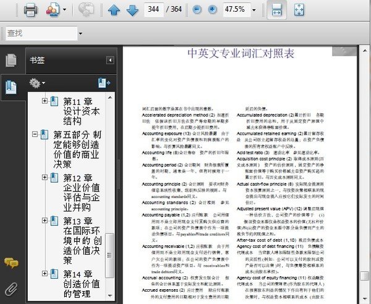The image size is (371, 304).
Task: Select the bookmarks panel icon in the sidebar
Action: pos(11,87)
